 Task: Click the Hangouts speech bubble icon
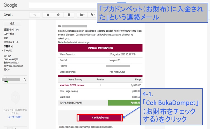coord(15,98)
